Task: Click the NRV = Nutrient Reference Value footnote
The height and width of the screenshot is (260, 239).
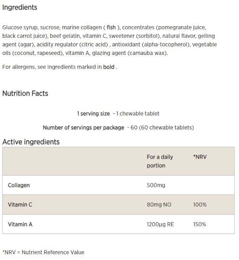Action: (43, 252)
